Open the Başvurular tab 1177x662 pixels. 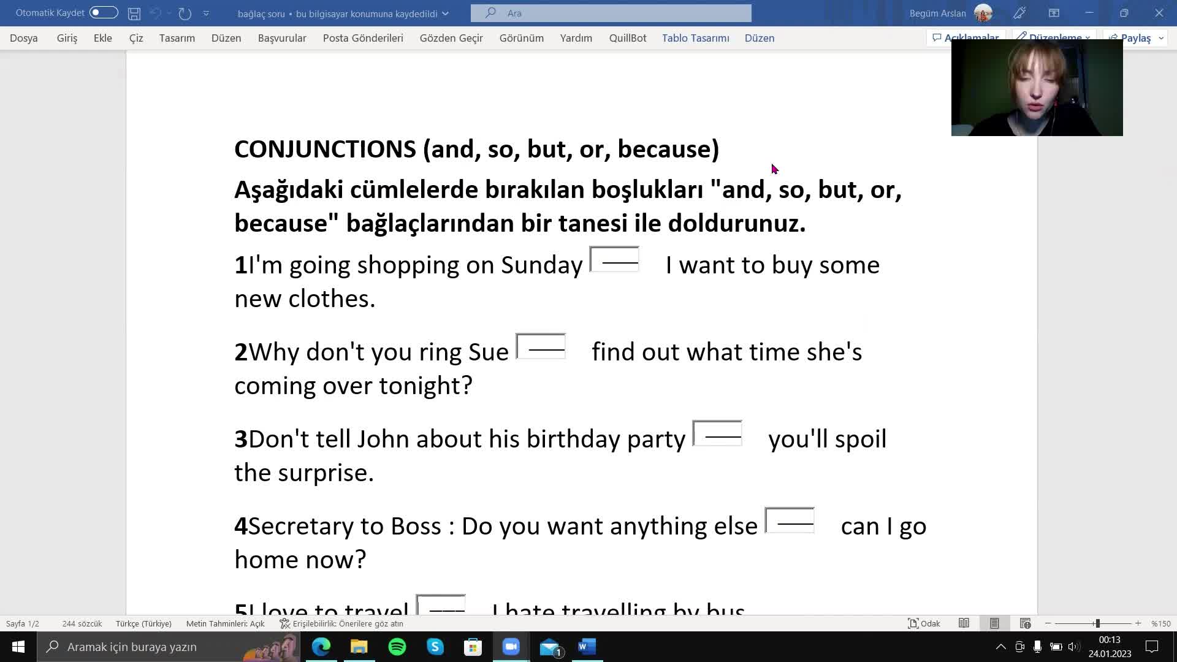282,38
